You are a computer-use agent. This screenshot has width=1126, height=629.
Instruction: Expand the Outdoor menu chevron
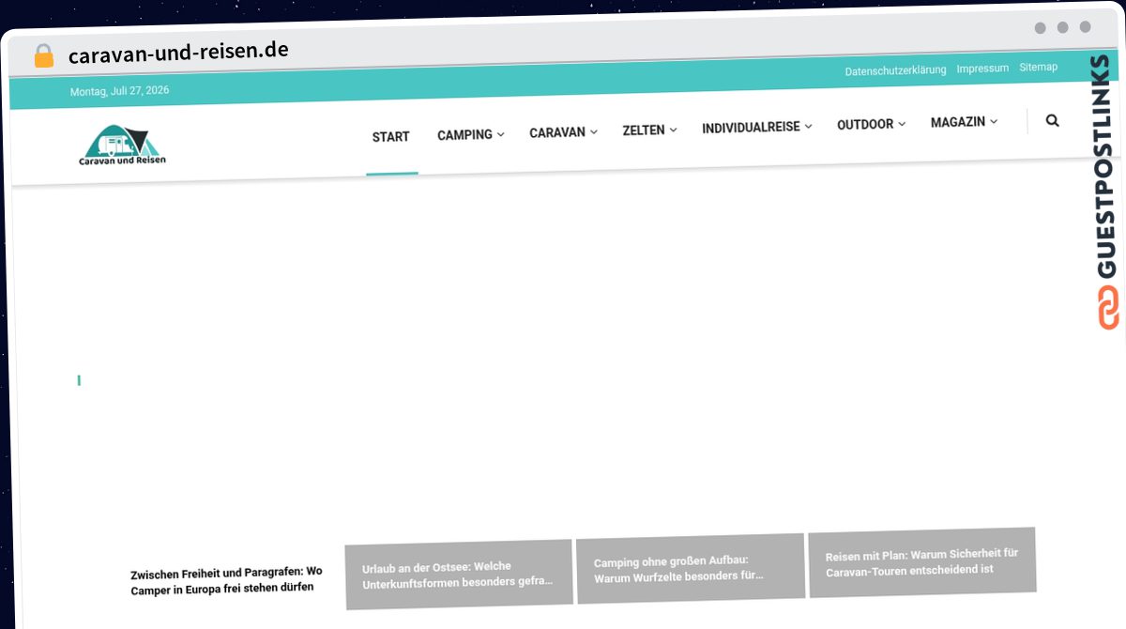(x=901, y=124)
